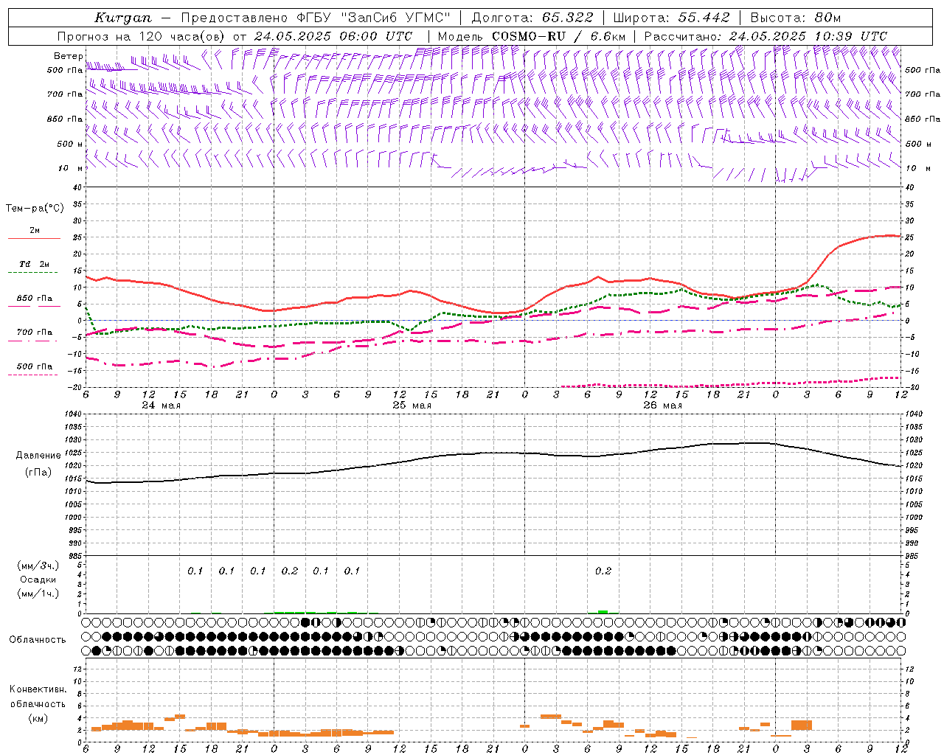
Task: Click the Долгота: 65.322 value
Action: pos(532,18)
